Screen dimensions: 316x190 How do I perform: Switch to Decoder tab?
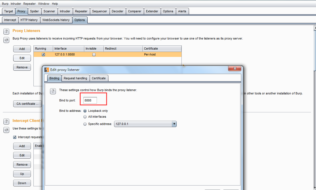pos(117,11)
